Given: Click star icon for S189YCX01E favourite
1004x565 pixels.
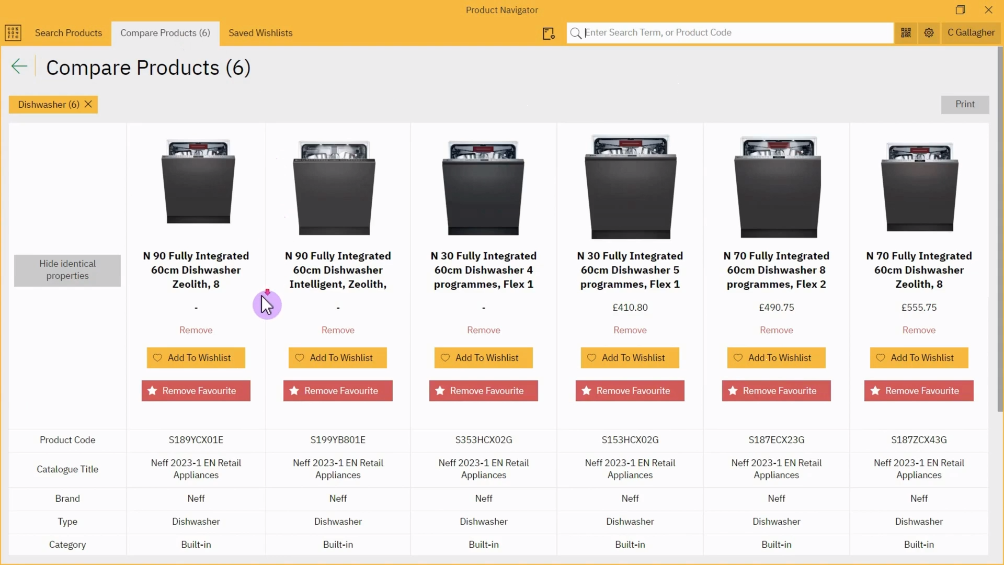Looking at the screenshot, I should pyautogui.click(x=152, y=391).
